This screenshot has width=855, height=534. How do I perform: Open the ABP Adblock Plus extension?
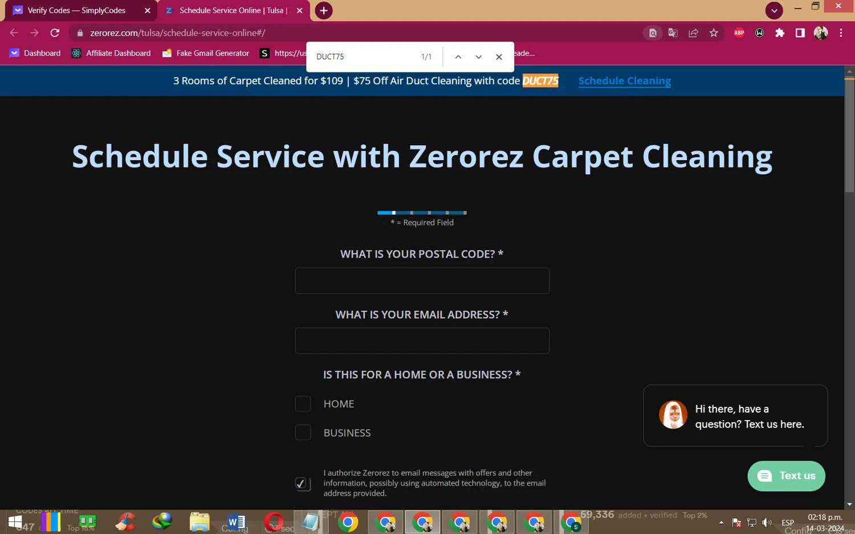click(x=739, y=33)
